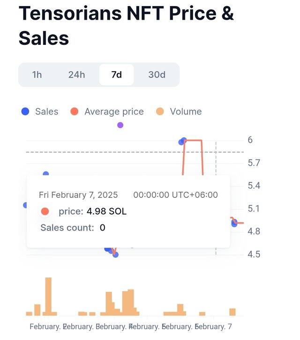The height and width of the screenshot is (340, 300).
Task: Click the tallest volume bar
Action: point(48,297)
